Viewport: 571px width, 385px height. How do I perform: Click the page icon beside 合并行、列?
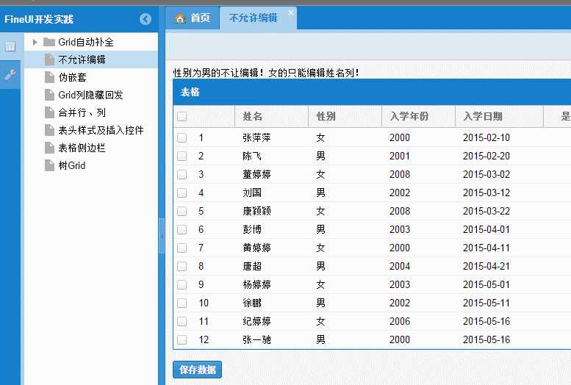[49, 112]
